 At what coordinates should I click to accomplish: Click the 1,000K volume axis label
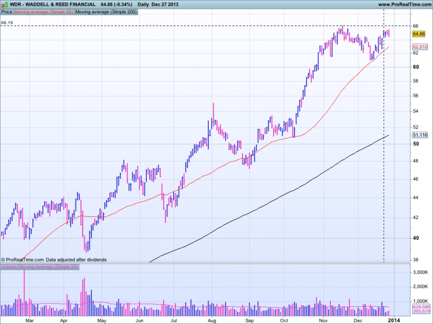point(420,301)
